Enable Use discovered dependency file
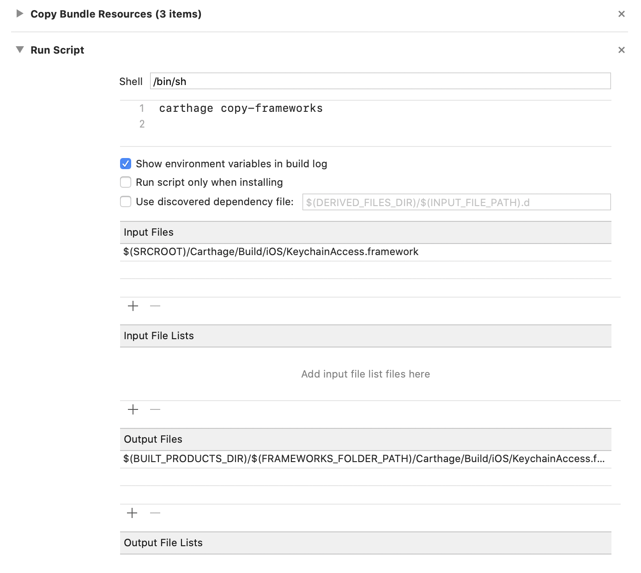This screenshot has height=573, width=641. (125, 201)
